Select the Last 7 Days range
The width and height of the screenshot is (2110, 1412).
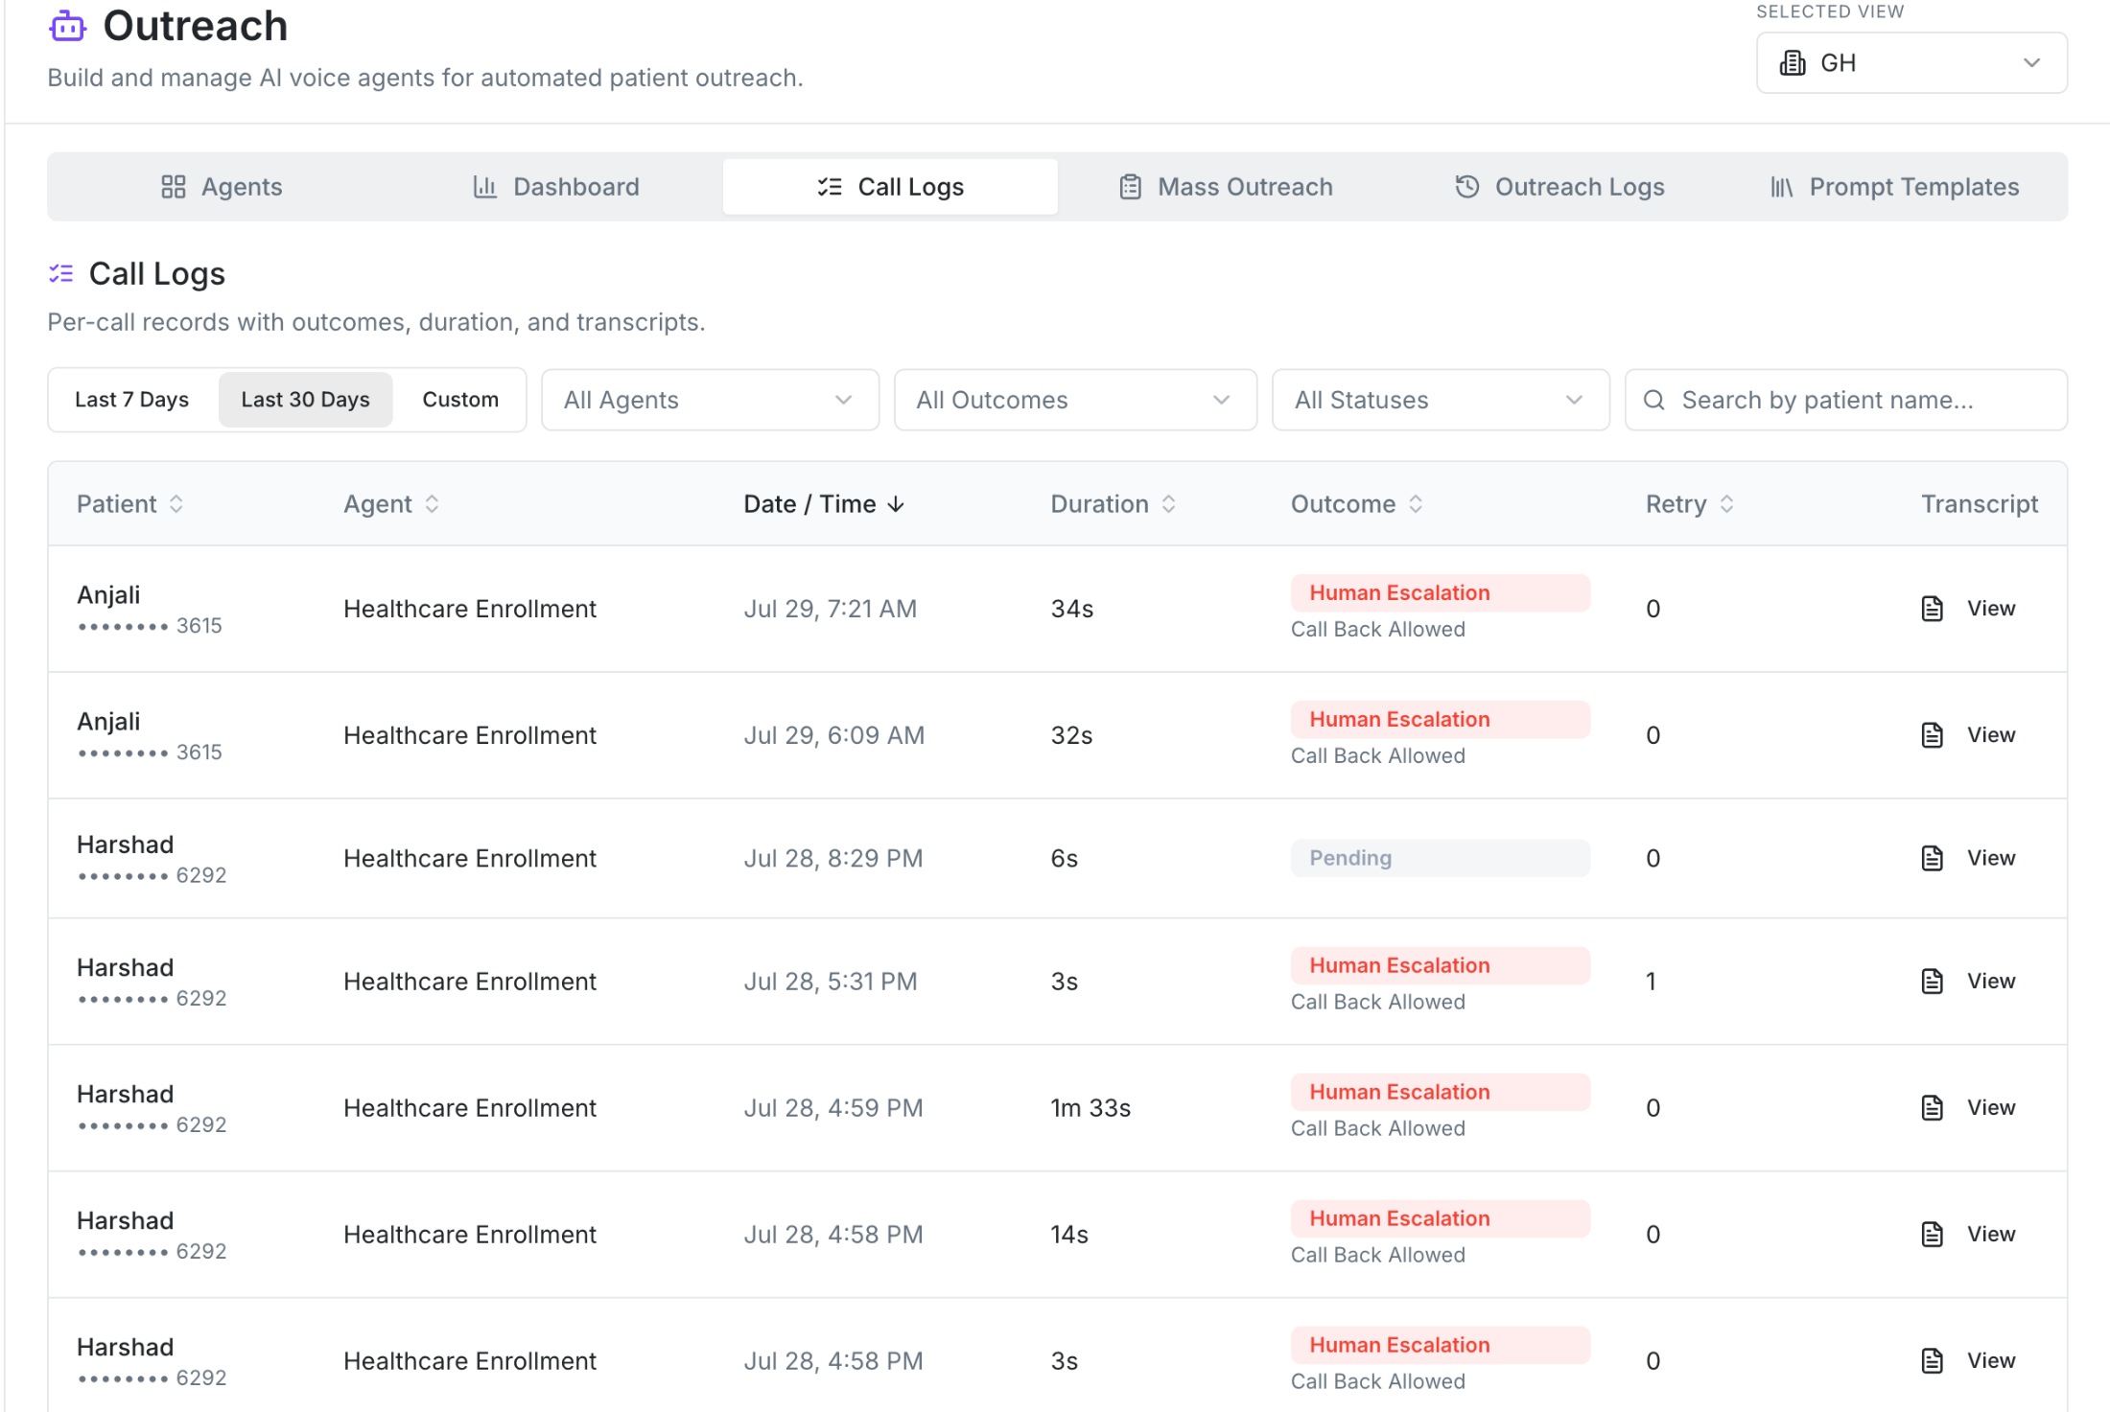132,400
